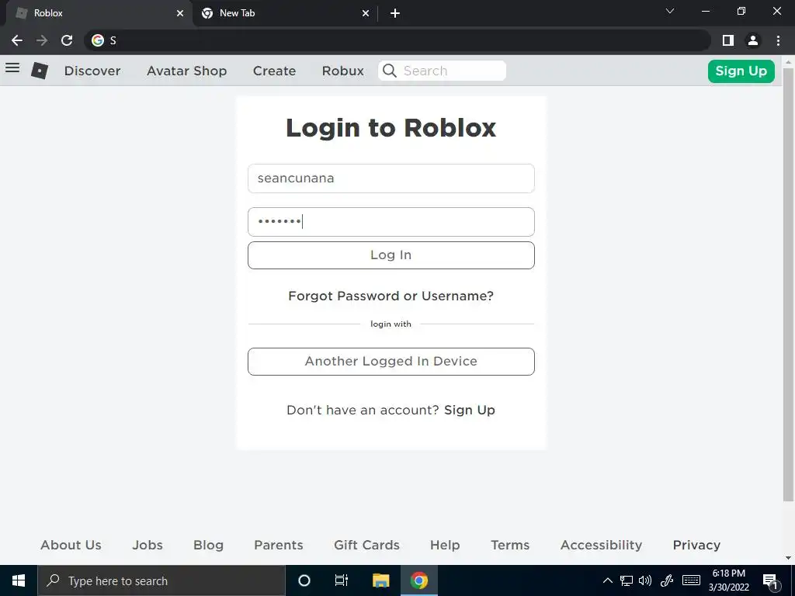Open Task View icon on taskbar

click(342, 580)
